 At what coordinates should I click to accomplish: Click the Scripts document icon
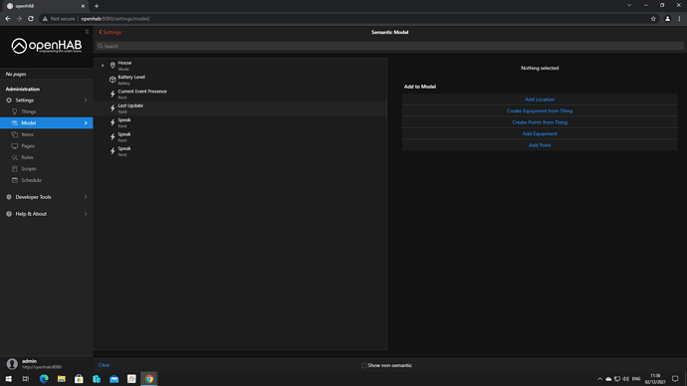pos(15,168)
